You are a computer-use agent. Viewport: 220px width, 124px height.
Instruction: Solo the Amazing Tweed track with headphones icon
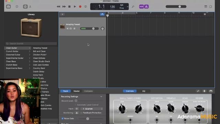click(x=70, y=29)
